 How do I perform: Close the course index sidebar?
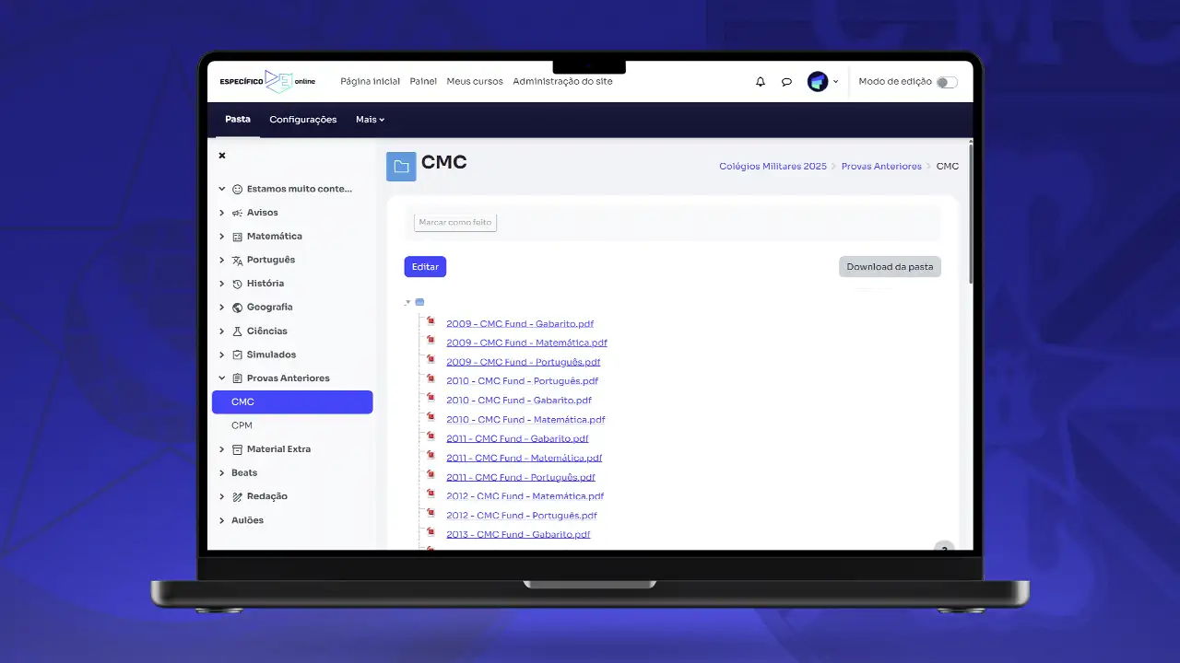tap(222, 156)
